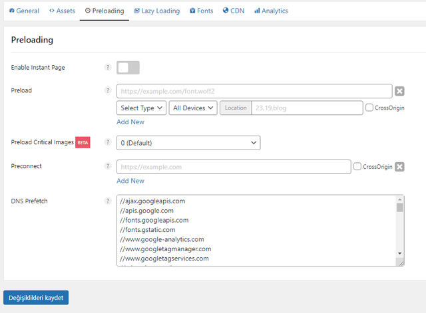The image size is (426, 313).
Task: Click the Preload Critical Images label
Action: 42,142
